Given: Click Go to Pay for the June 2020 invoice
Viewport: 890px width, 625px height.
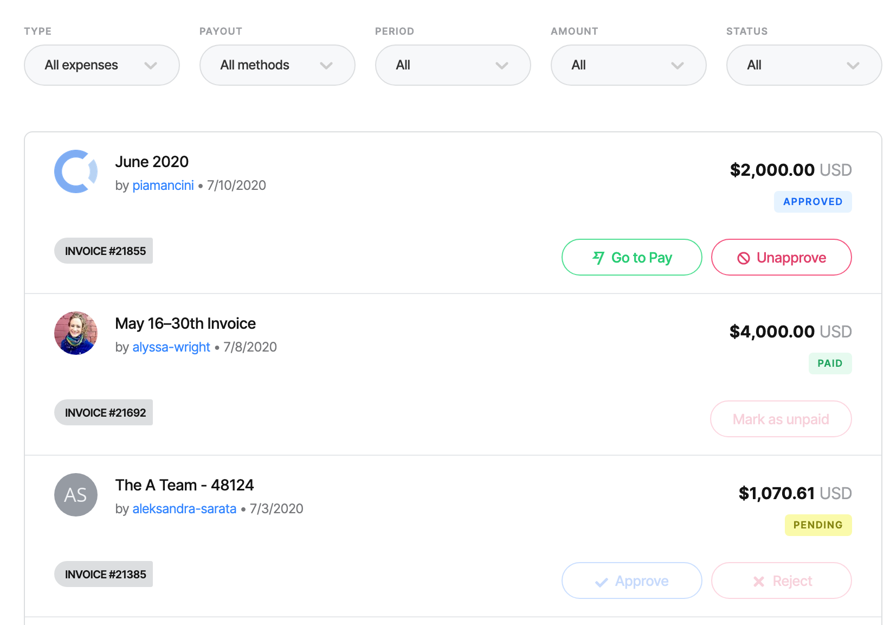Looking at the screenshot, I should point(631,257).
